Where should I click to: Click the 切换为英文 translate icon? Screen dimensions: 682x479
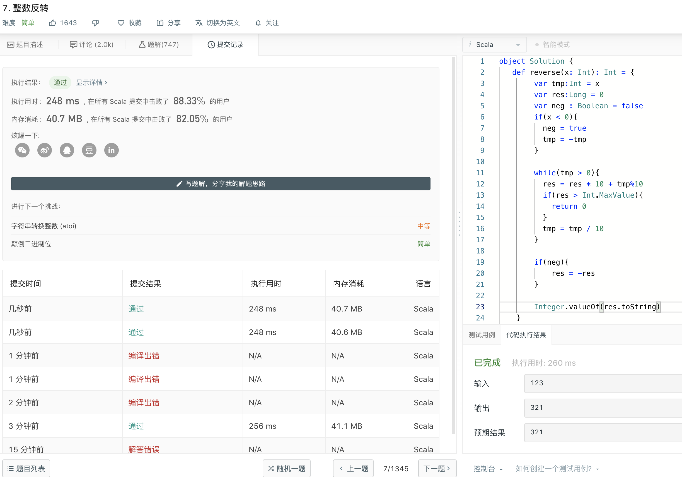[x=199, y=23]
